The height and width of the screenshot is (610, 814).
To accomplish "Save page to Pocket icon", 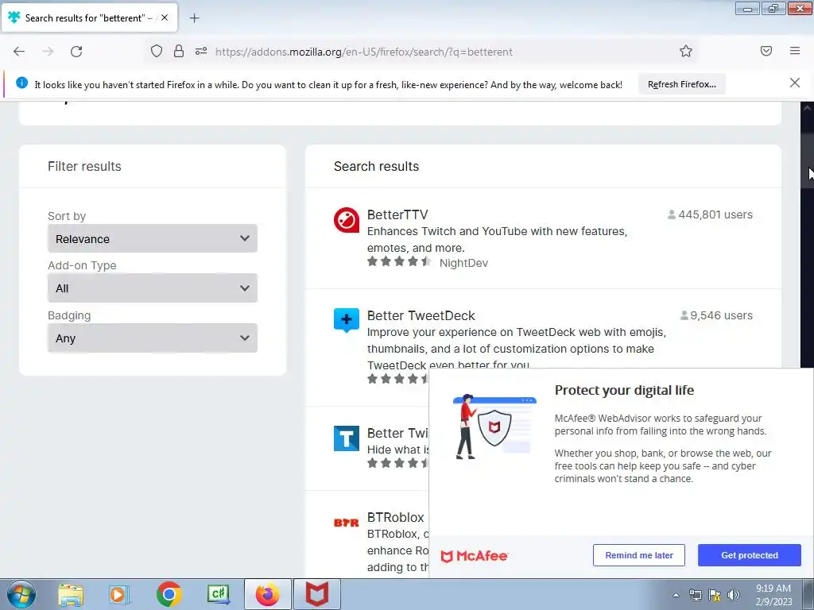I will tap(766, 51).
